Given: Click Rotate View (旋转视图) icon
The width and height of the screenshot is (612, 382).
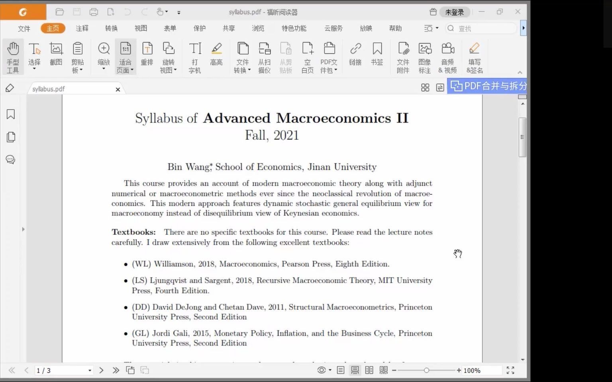Looking at the screenshot, I should tap(169, 57).
